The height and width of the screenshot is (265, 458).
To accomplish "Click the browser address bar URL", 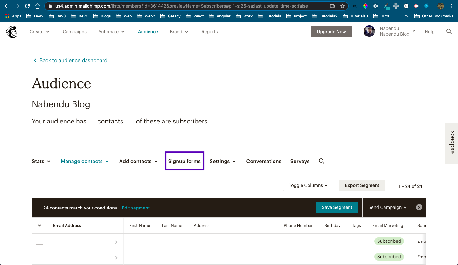I will (181, 6).
